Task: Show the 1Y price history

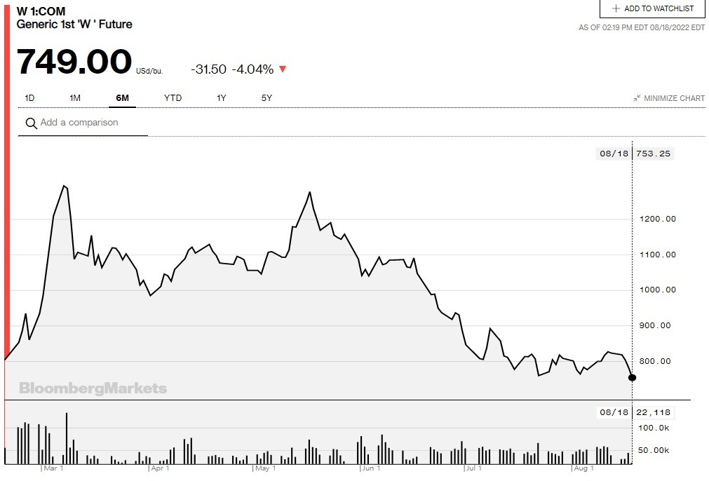Action: coord(222,98)
